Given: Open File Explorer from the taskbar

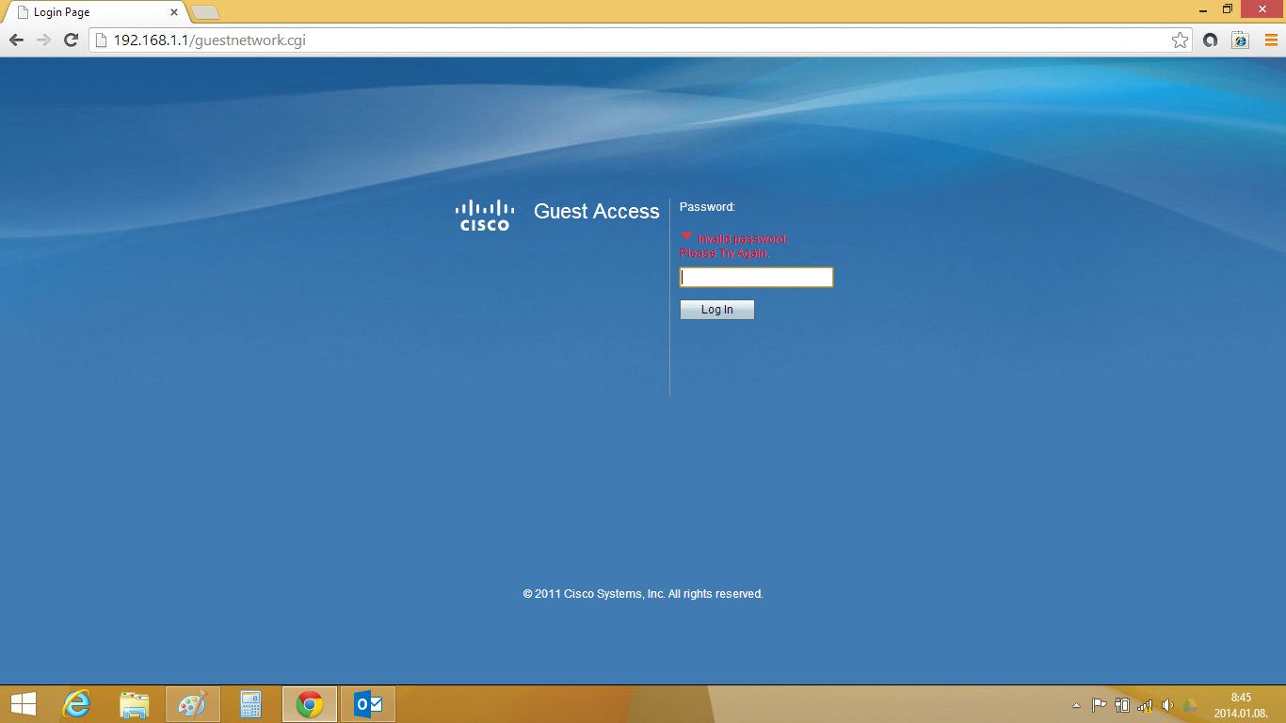Looking at the screenshot, I should coord(135,704).
